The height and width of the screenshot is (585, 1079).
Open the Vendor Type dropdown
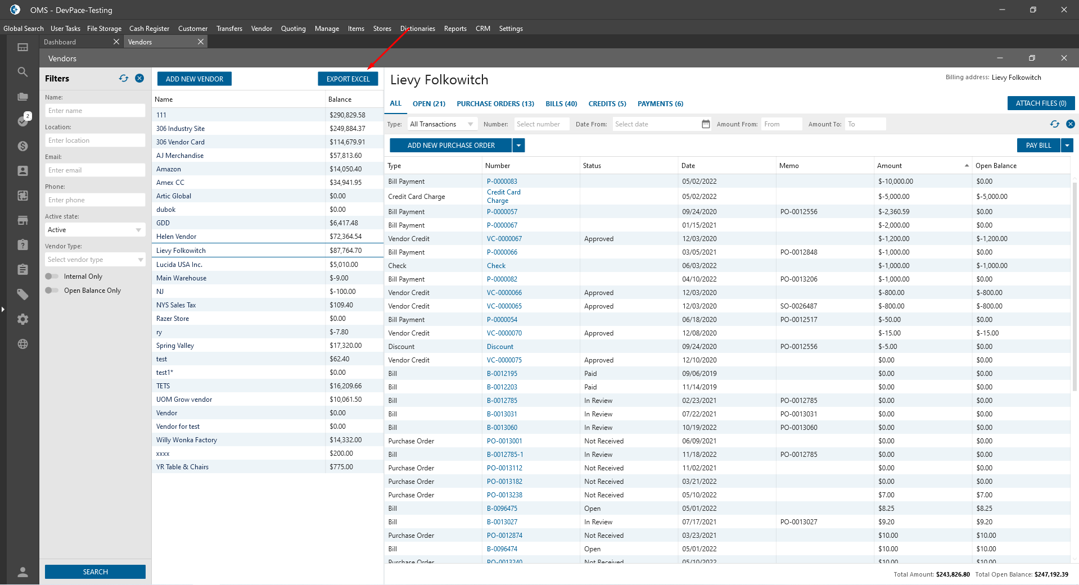(x=140, y=260)
